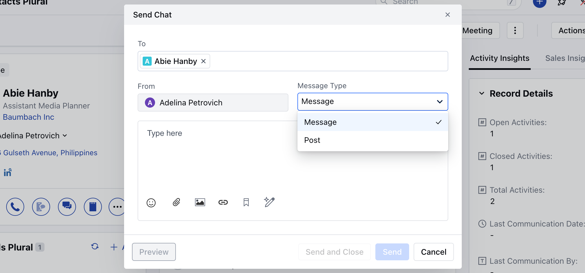Screen dimensions: 585x273
Task: Open saved templates via the bookmark icon
Action: (246, 202)
